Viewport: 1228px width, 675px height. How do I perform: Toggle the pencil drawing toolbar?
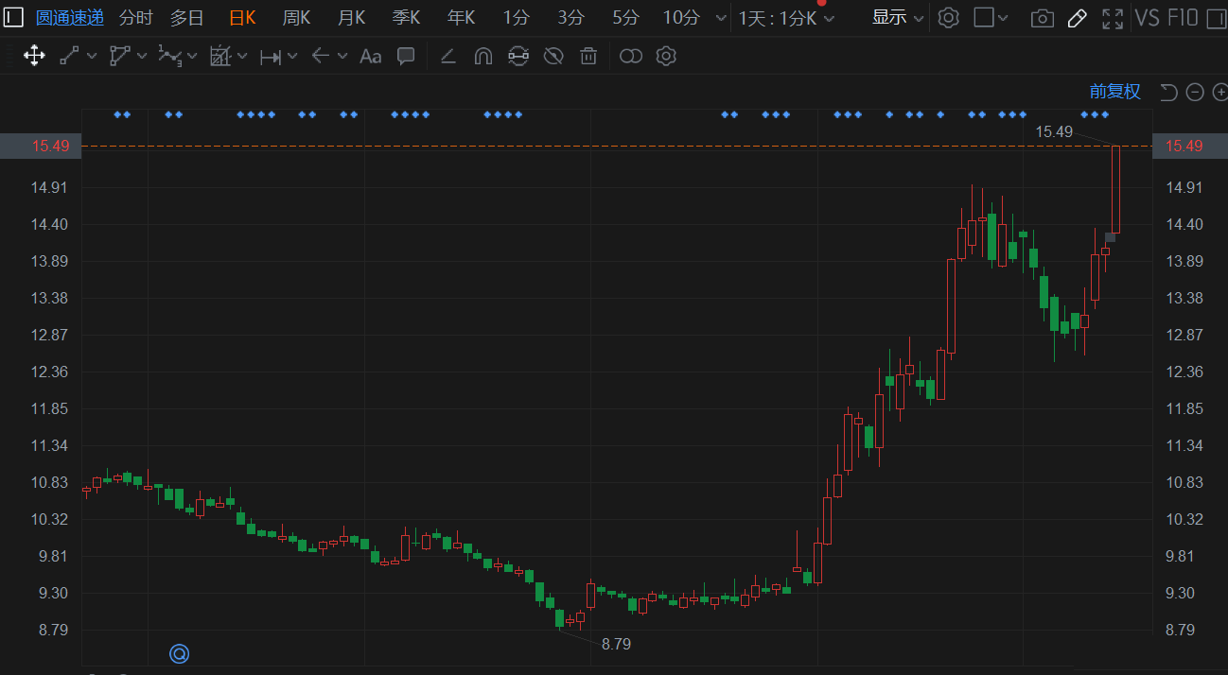[1077, 18]
